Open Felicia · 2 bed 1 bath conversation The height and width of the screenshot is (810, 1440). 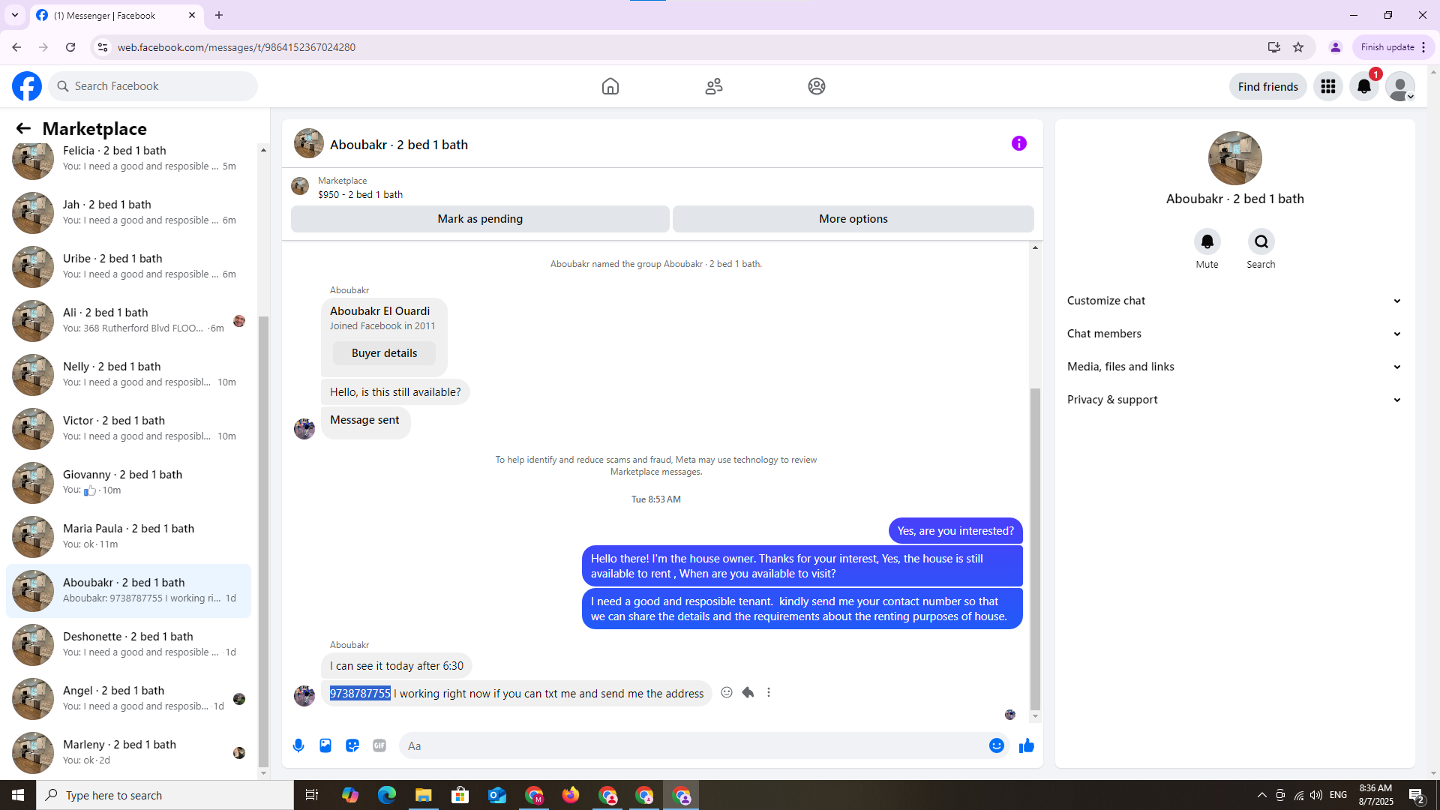[129, 158]
